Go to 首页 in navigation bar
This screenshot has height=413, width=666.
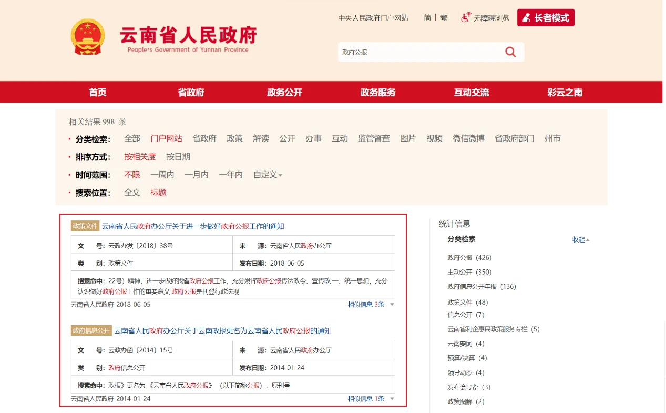click(x=98, y=92)
